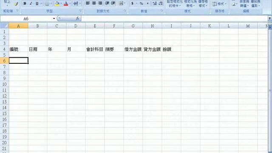Viewport: 272px width, 153px height.
Task: Click cell containing 年
Action: pyautogui.click(x=57, y=49)
